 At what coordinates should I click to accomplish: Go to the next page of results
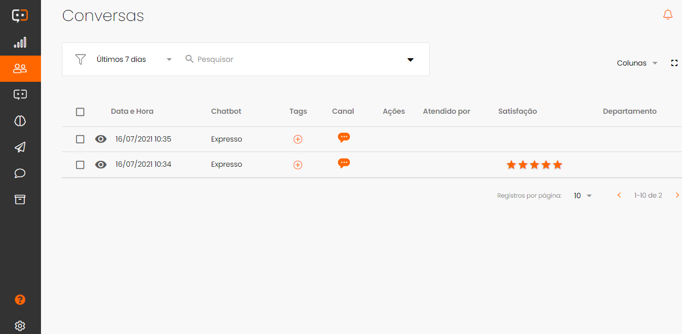[x=677, y=196]
